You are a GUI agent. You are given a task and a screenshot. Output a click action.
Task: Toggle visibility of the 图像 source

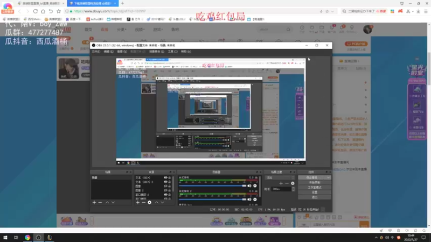click(165, 186)
